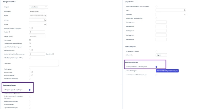Click Artikel auf Fremdsystem übertragen button
This screenshot has height=109, width=198.
click(x=167, y=71)
